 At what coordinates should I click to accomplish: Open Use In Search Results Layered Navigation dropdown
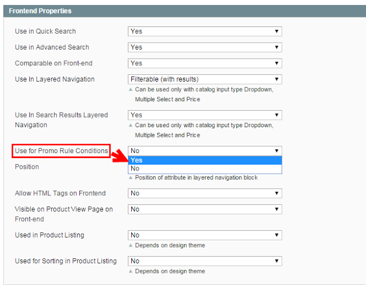(205, 115)
